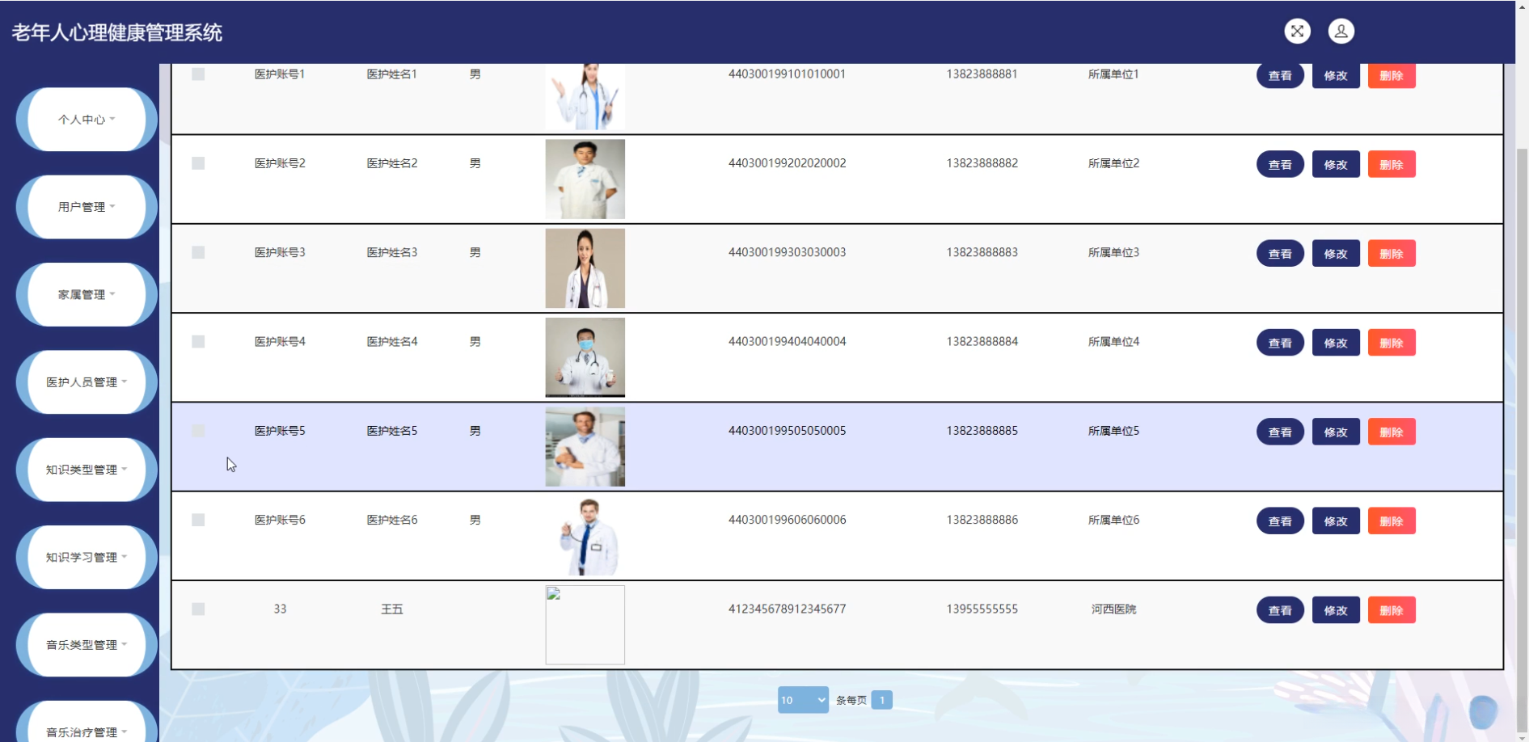Open photo thumbnail of 医护姓名6
Image resolution: width=1529 pixels, height=742 pixels.
point(585,536)
